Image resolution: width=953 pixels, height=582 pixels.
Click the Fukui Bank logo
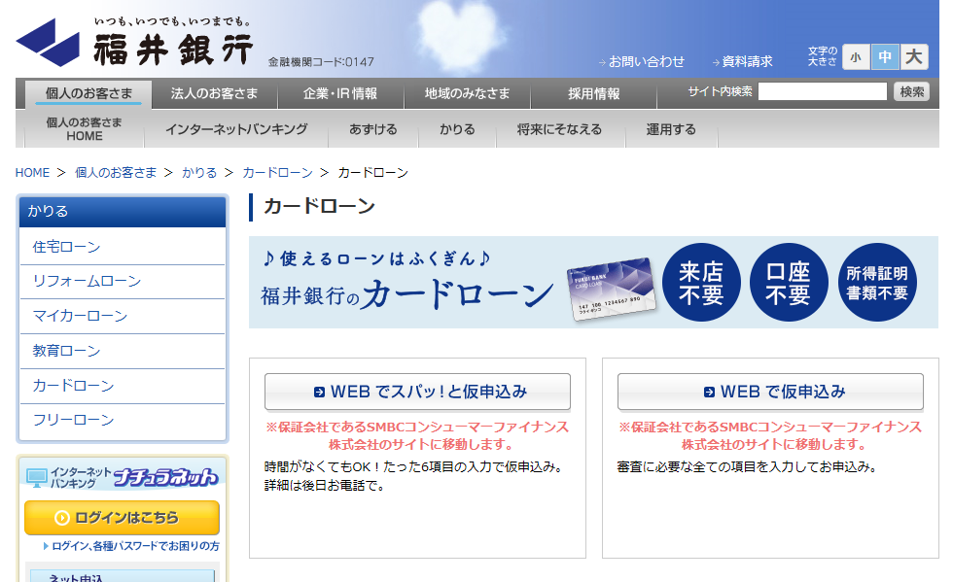[x=134, y=42]
